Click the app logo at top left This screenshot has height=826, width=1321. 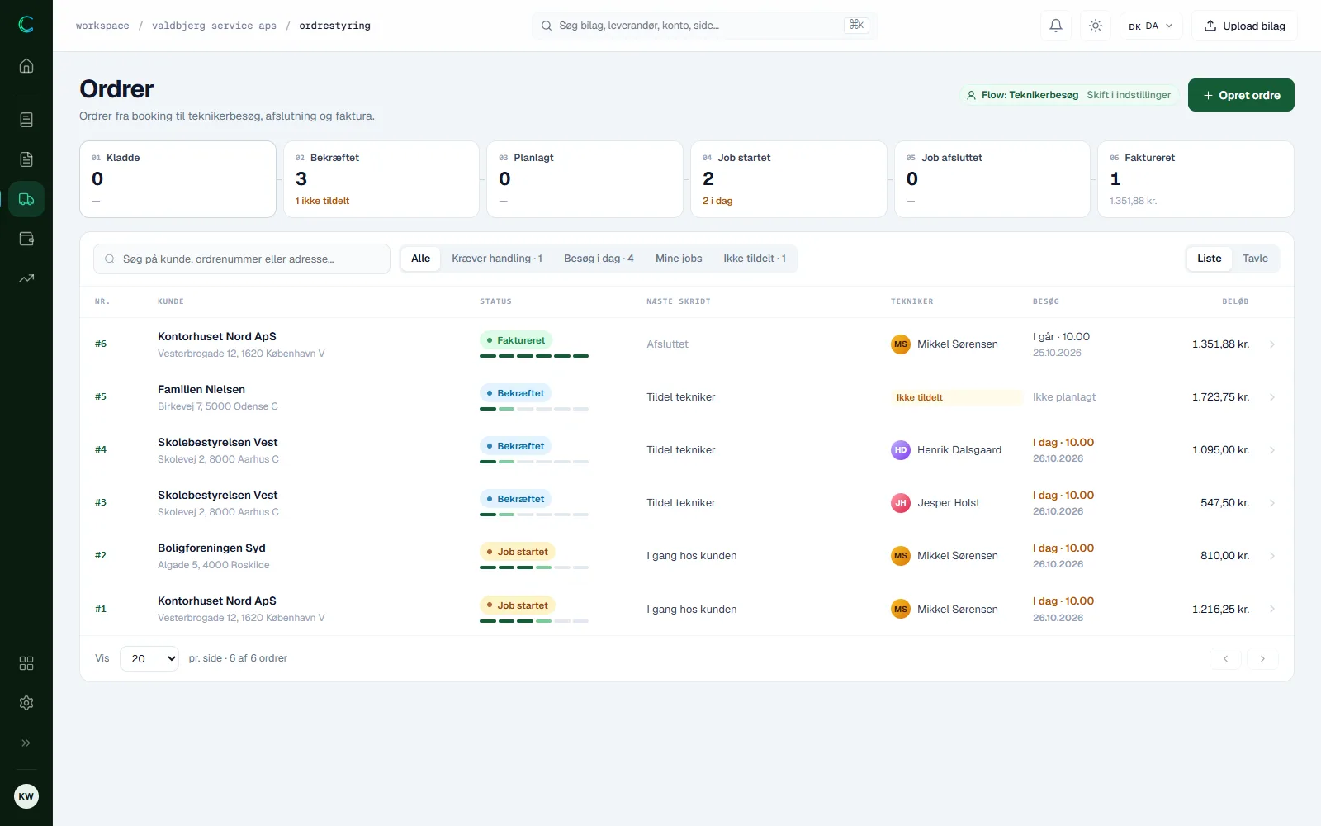26,25
